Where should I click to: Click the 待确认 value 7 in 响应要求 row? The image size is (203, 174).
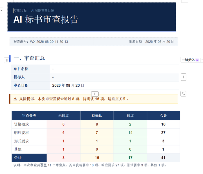click(x=97, y=133)
